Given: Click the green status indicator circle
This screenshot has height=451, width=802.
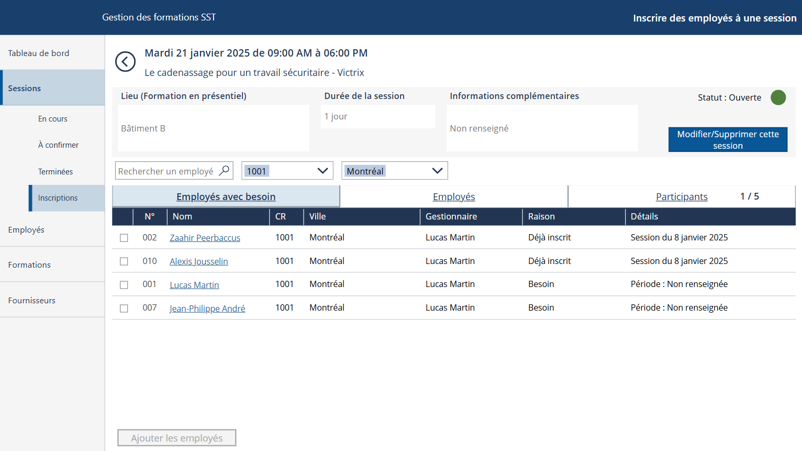Looking at the screenshot, I should click(x=778, y=97).
